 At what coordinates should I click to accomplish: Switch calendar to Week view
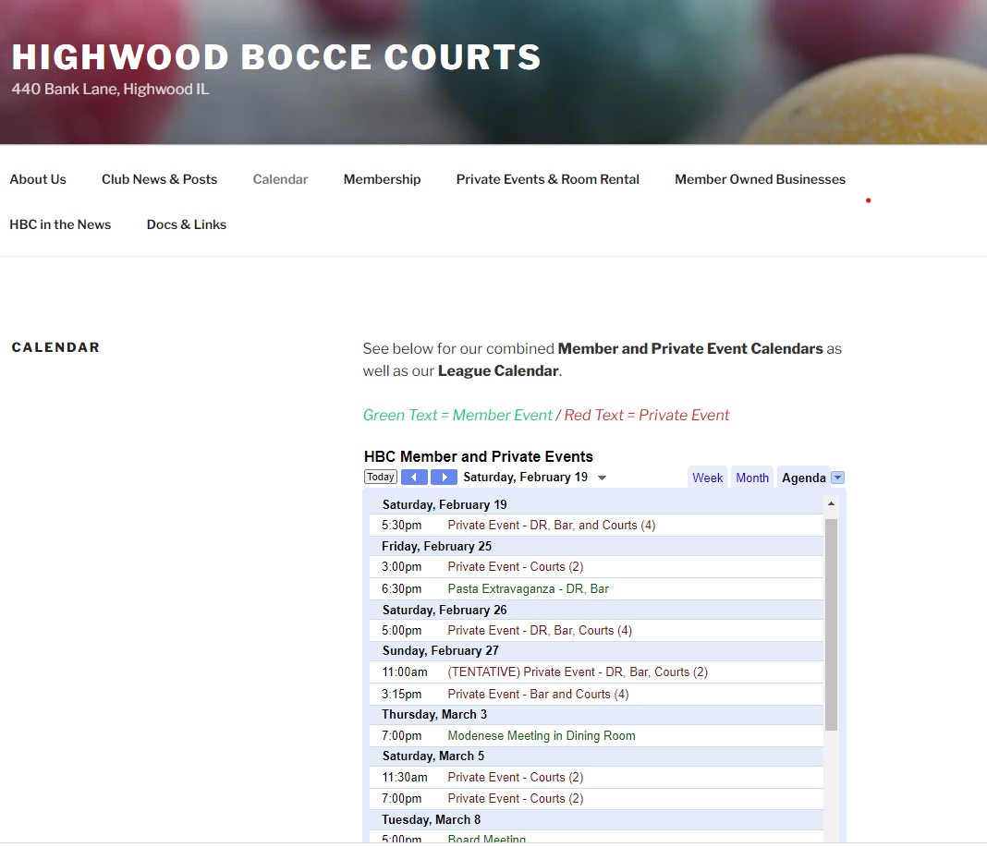coord(707,478)
